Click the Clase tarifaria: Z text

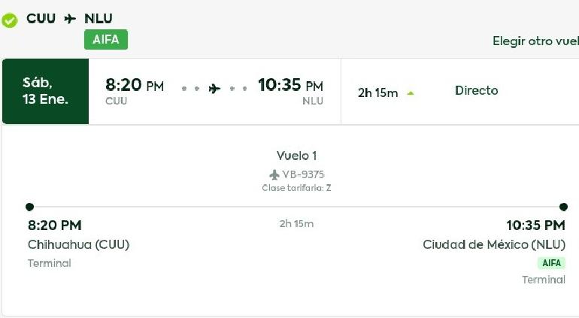tap(296, 188)
